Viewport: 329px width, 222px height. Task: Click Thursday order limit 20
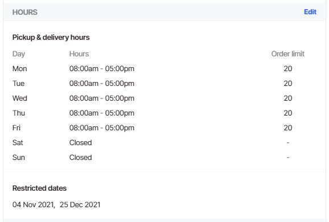tap(288, 113)
